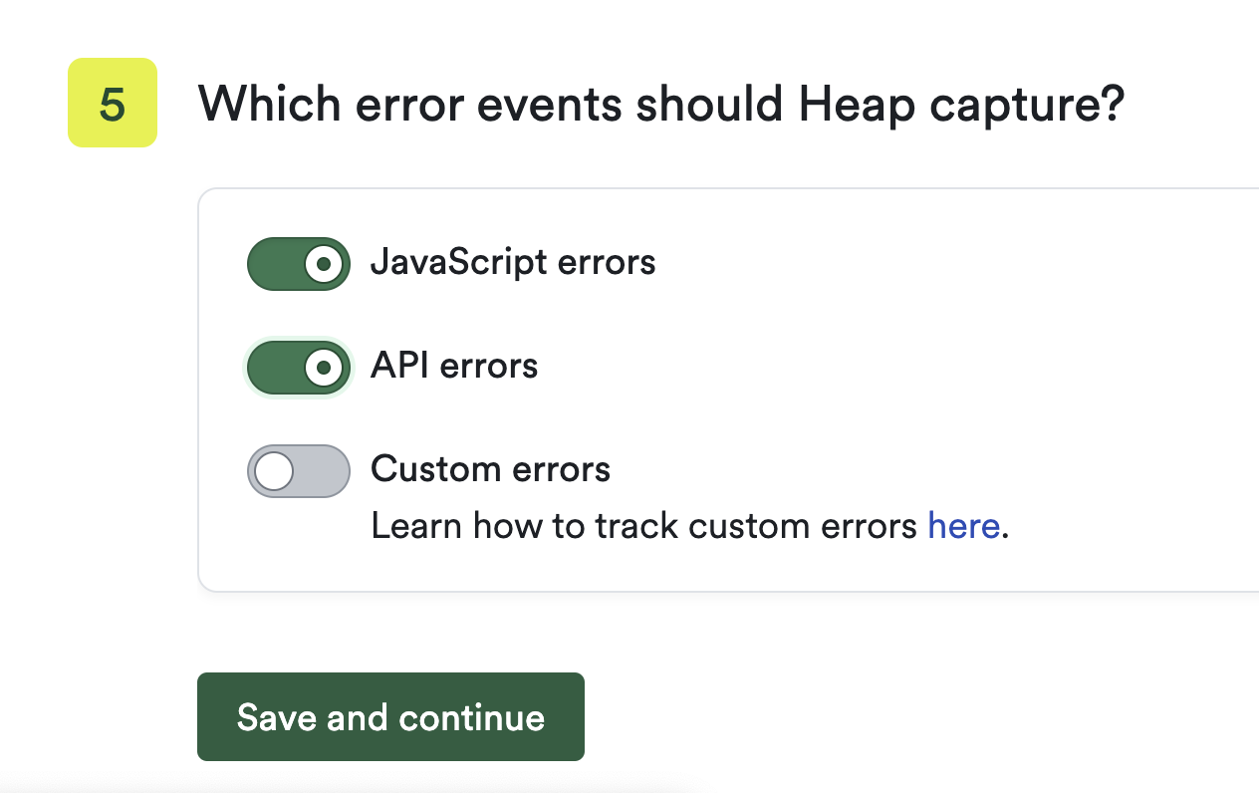Click the JavaScript errors label
This screenshot has height=793, width=1259.
[514, 262]
